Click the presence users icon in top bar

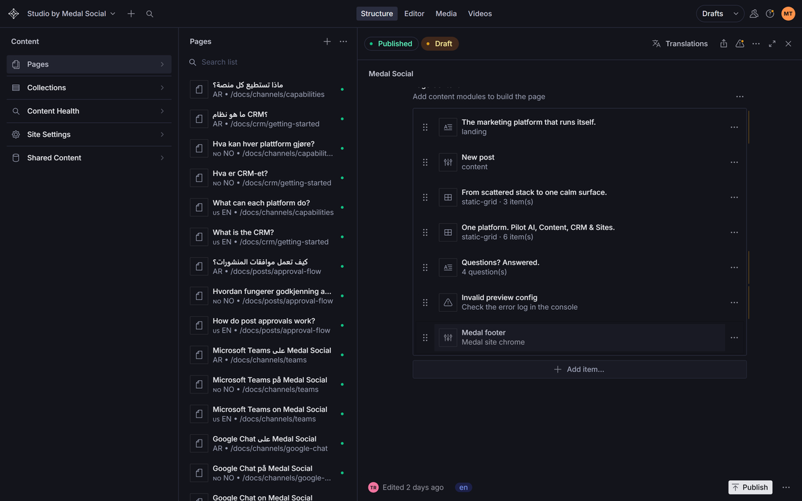[x=754, y=13]
